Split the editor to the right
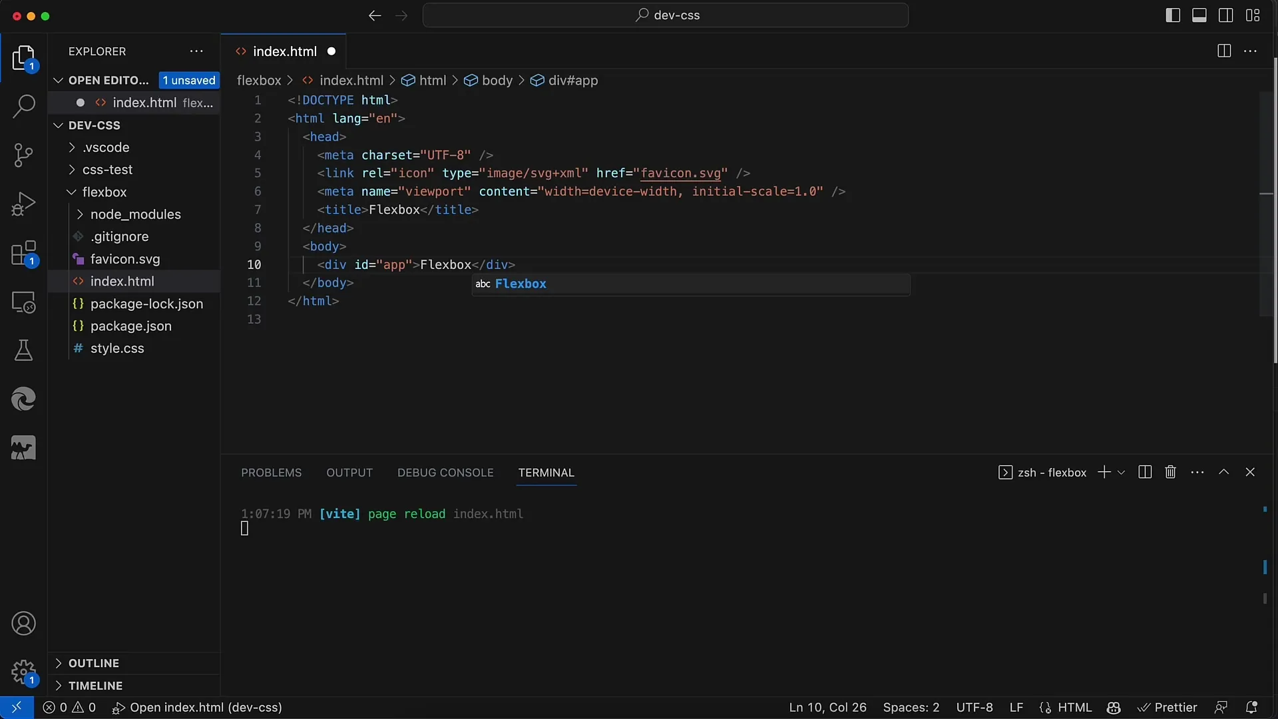This screenshot has width=1278, height=719. (x=1224, y=51)
